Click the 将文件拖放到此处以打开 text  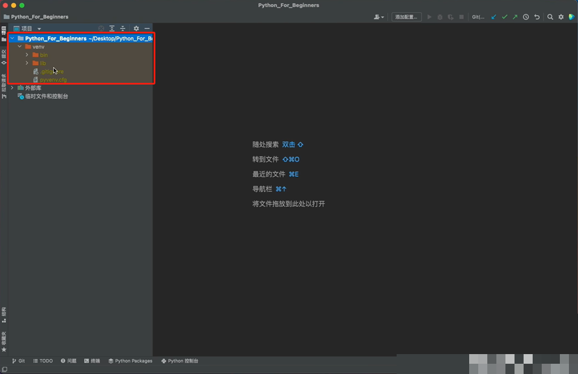(288, 204)
